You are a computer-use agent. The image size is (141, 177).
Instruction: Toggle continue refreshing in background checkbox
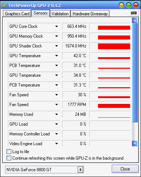tap(9, 158)
